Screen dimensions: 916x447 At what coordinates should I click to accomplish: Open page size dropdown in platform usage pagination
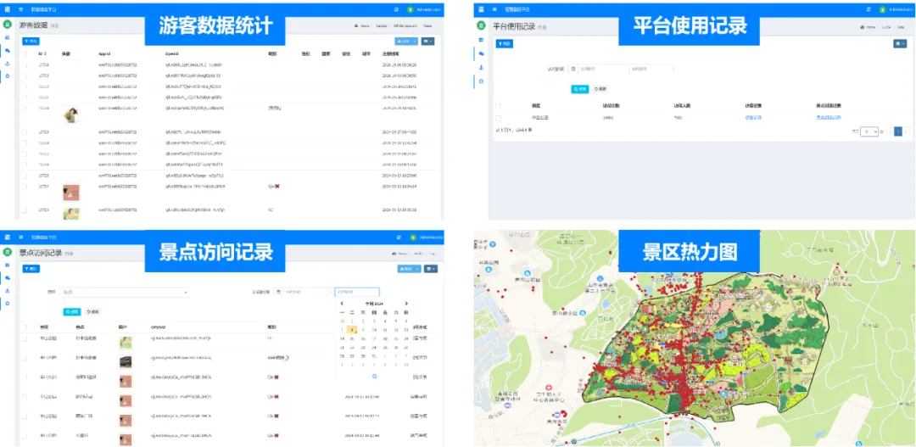869,131
